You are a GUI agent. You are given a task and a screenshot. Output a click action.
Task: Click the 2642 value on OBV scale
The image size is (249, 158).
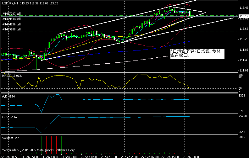(x=242, y=132)
